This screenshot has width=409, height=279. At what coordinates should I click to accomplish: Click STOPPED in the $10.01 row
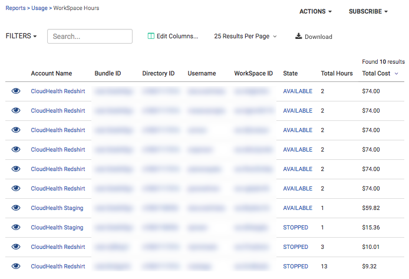pos(295,247)
